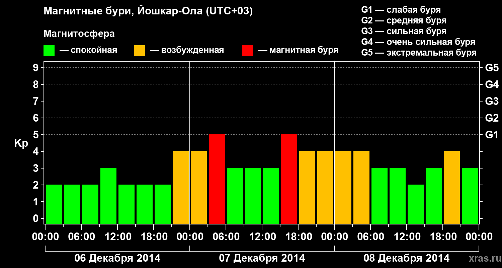Click the last yellow bar of 07 Декабря before midnight
The image size is (502, 268).
pos(325,188)
